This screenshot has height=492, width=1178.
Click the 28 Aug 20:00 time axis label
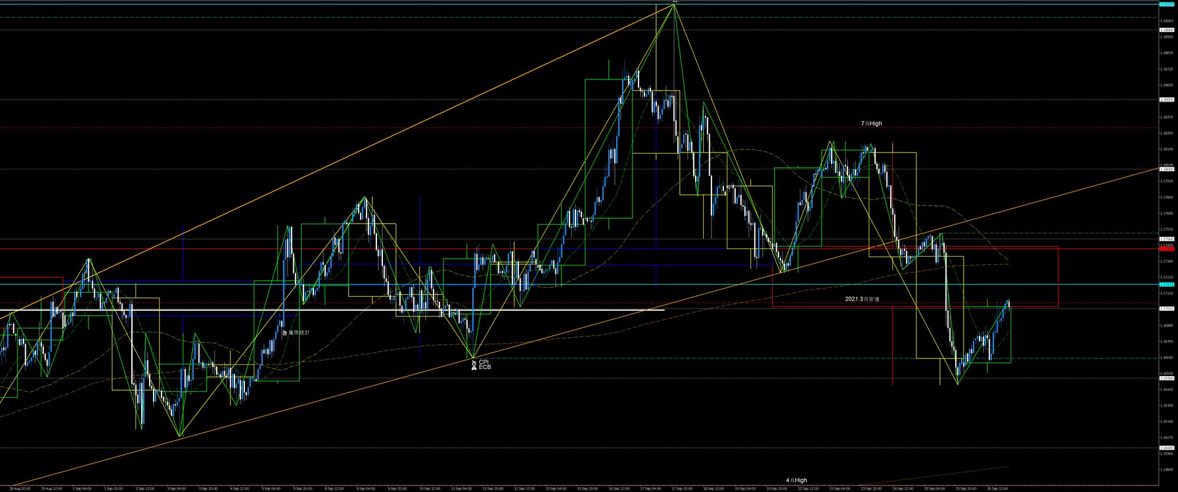pyautogui.click(x=20, y=488)
